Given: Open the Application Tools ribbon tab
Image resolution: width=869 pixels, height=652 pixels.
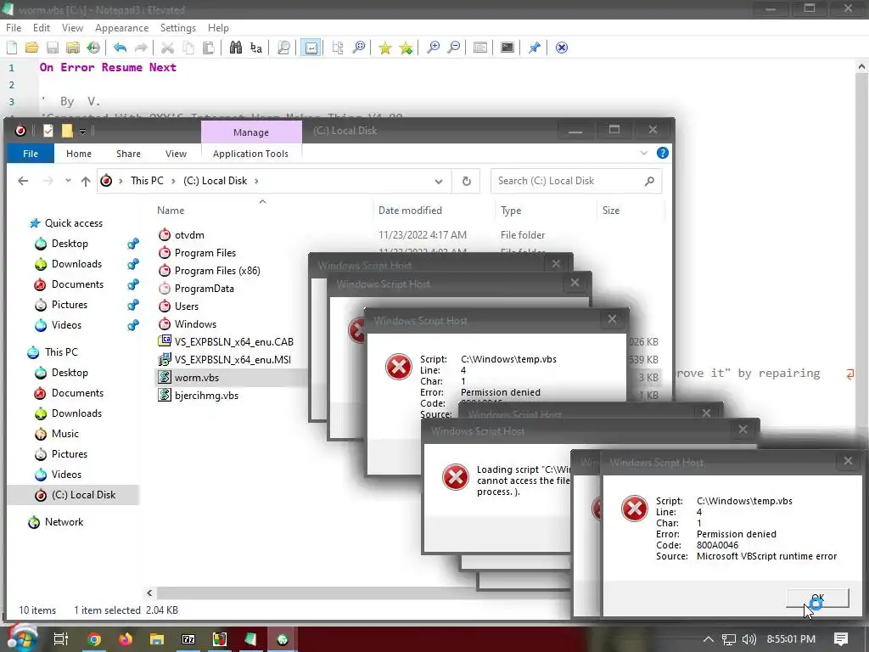Looking at the screenshot, I should 250,154.
